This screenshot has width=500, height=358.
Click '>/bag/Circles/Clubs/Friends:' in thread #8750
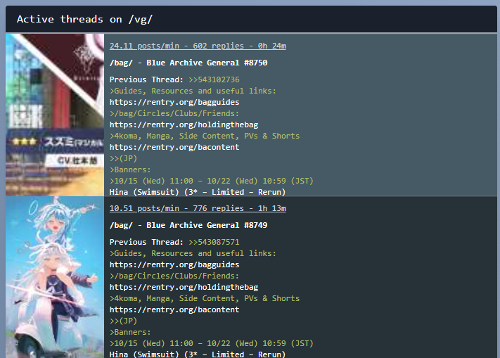coord(174,113)
